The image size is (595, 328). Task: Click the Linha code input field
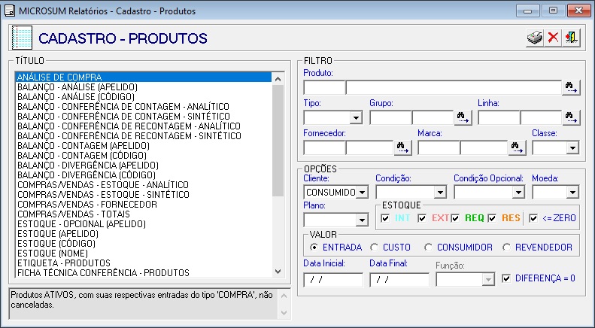coord(499,117)
